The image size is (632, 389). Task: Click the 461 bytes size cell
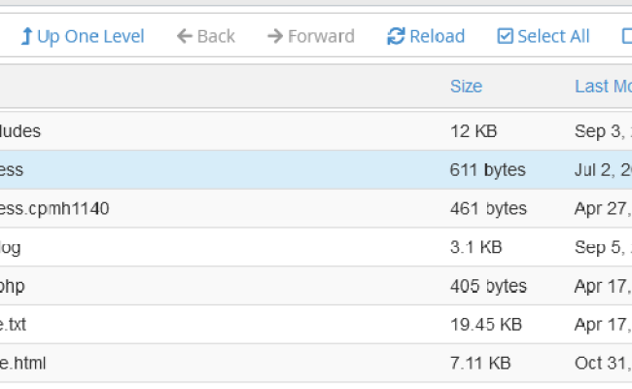coord(488,208)
